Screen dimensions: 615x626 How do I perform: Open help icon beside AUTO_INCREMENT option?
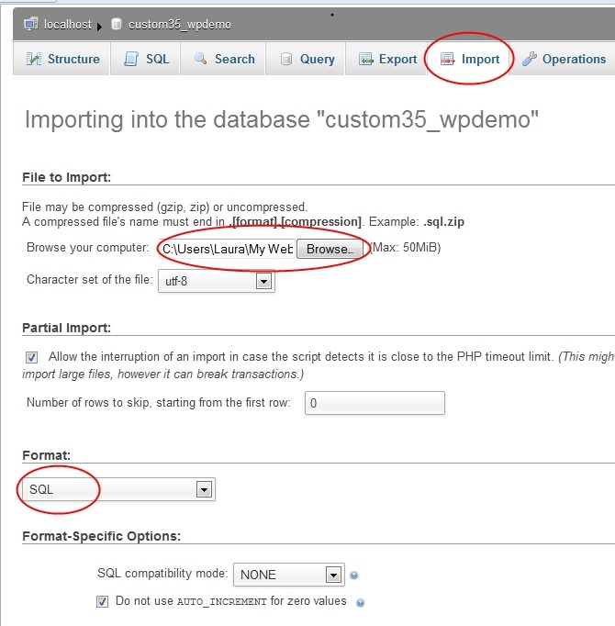pos(360,602)
